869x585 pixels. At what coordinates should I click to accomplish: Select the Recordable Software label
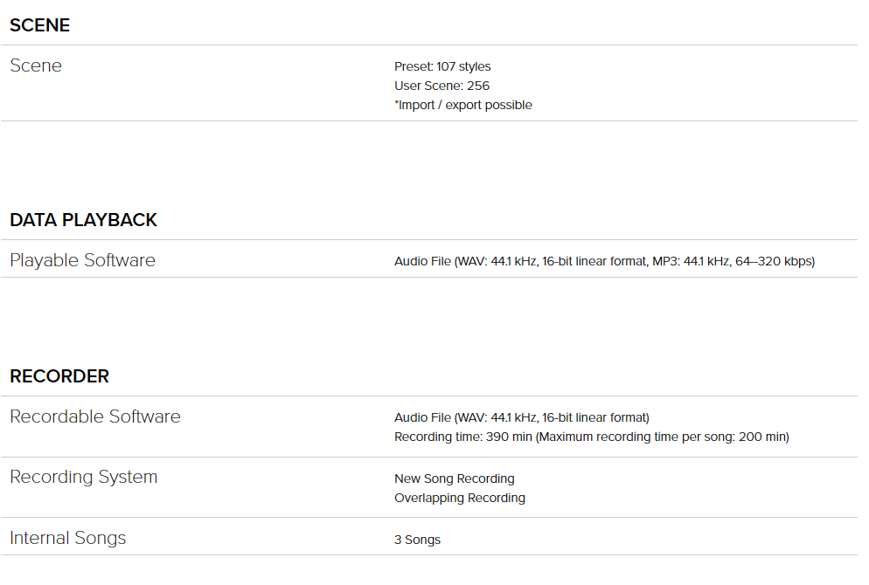(x=95, y=416)
